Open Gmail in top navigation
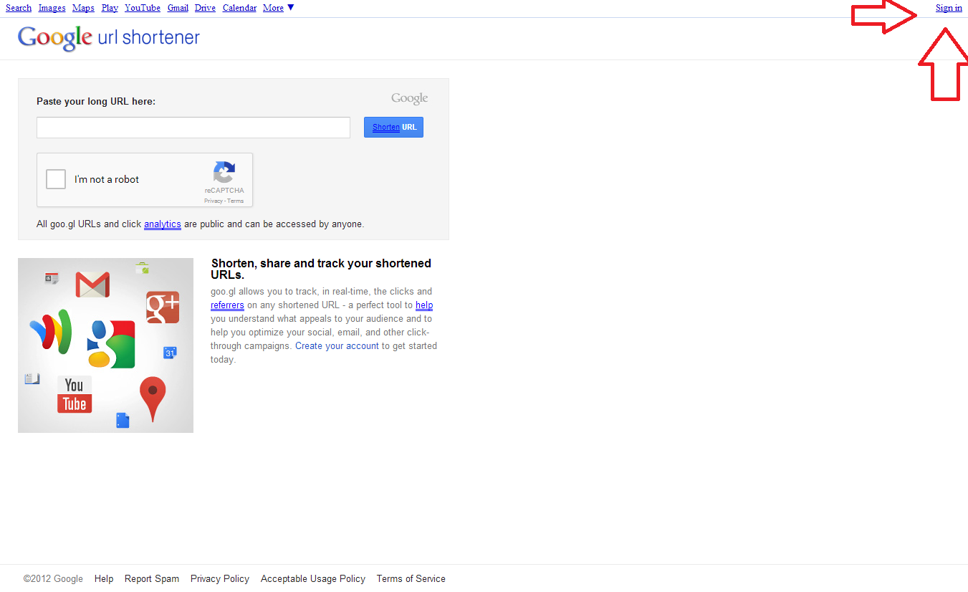Viewport: 968px width, 592px height. [178, 8]
